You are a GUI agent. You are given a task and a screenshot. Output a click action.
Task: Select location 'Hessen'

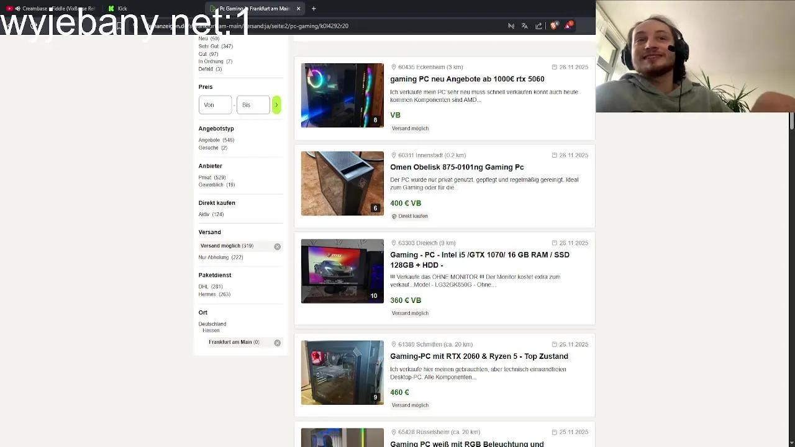pyautogui.click(x=211, y=331)
